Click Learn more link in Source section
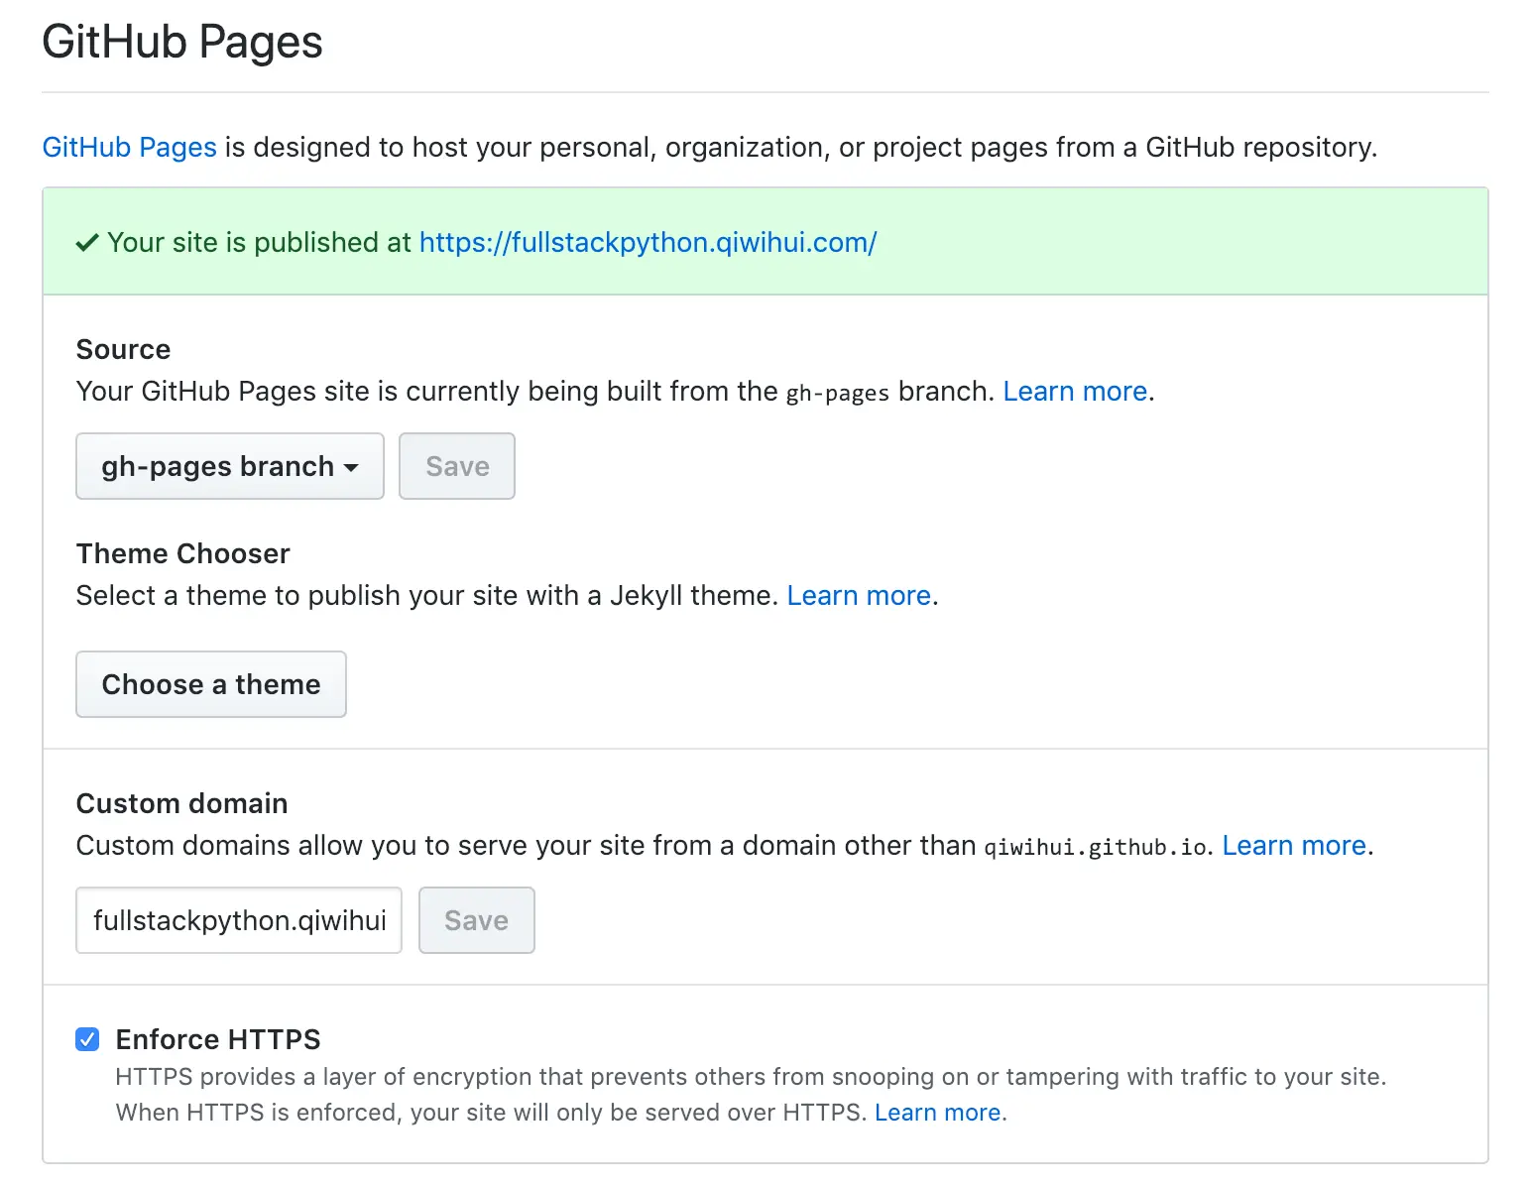Viewport: 1533px width, 1186px height. pos(1075,392)
